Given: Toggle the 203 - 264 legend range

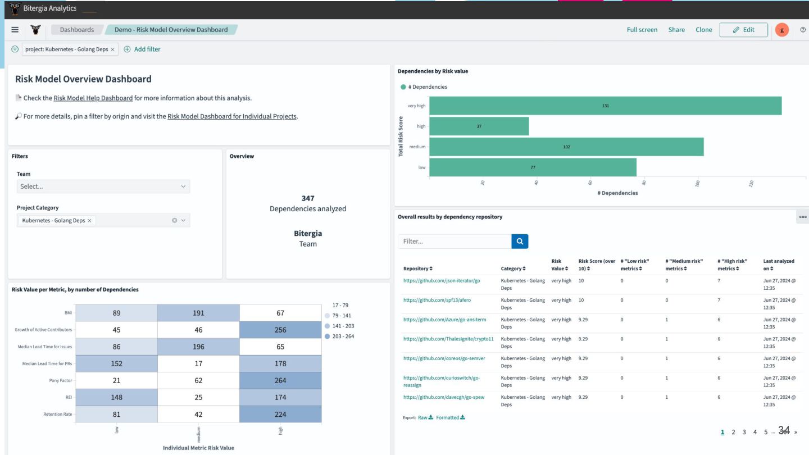Looking at the screenshot, I should 339,336.
